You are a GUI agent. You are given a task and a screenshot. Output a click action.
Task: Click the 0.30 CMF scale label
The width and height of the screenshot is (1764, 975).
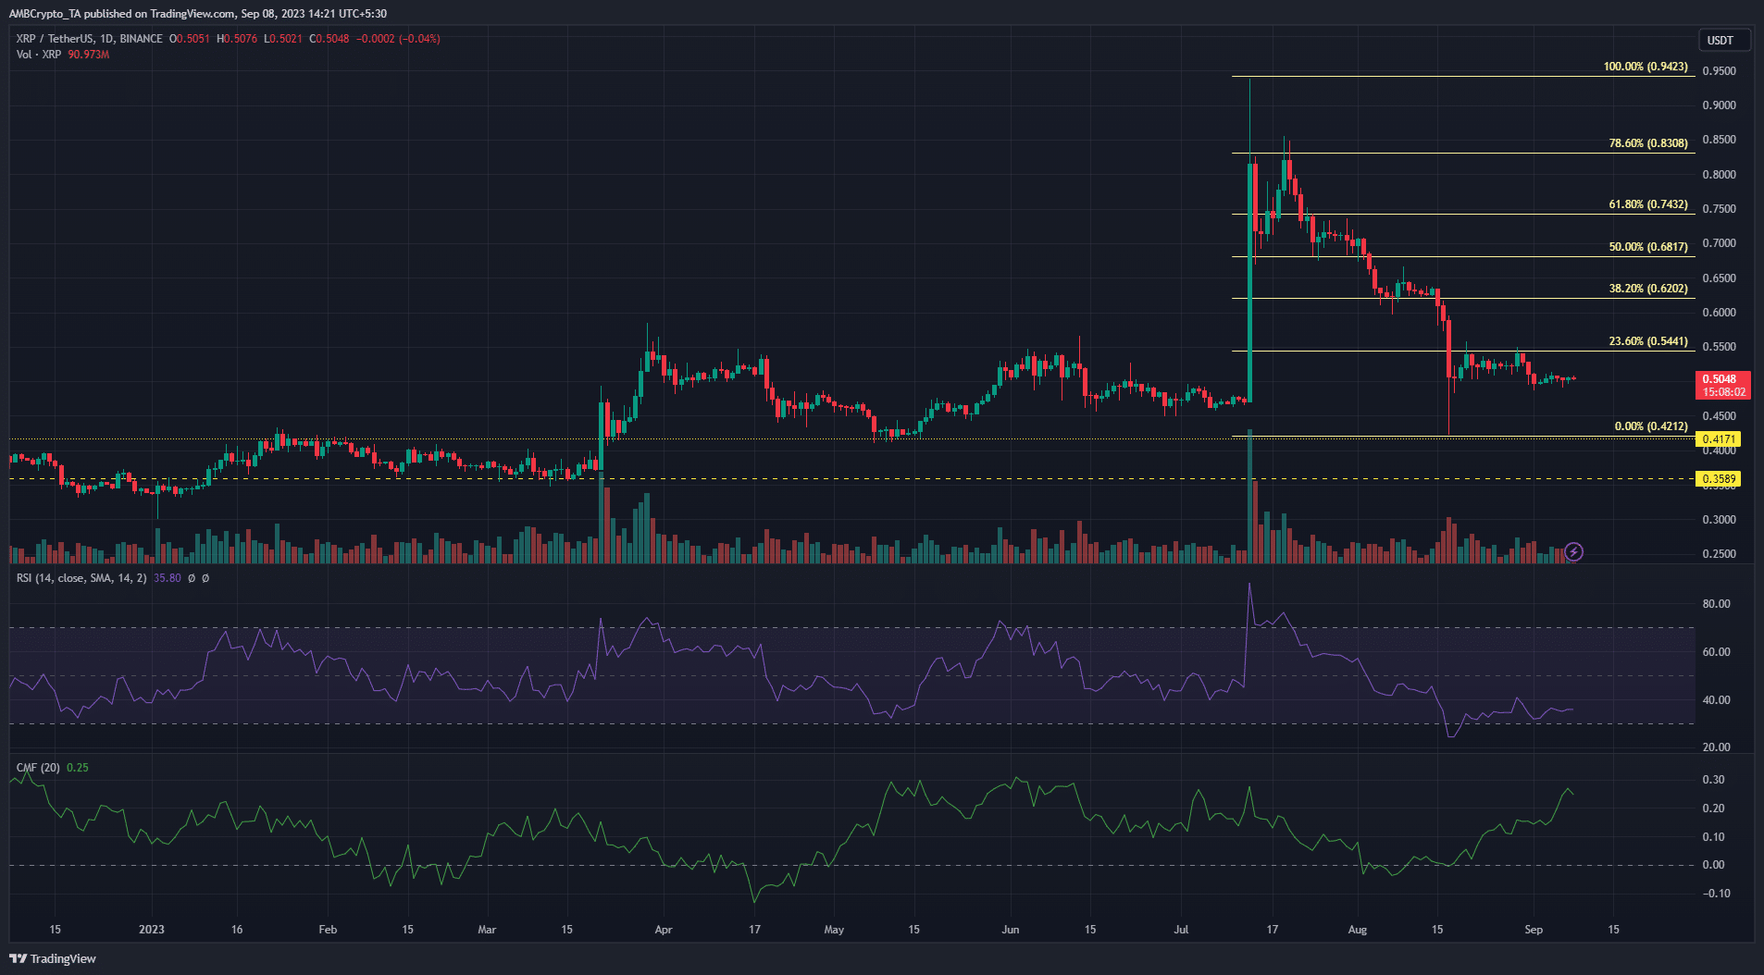coord(1714,780)
